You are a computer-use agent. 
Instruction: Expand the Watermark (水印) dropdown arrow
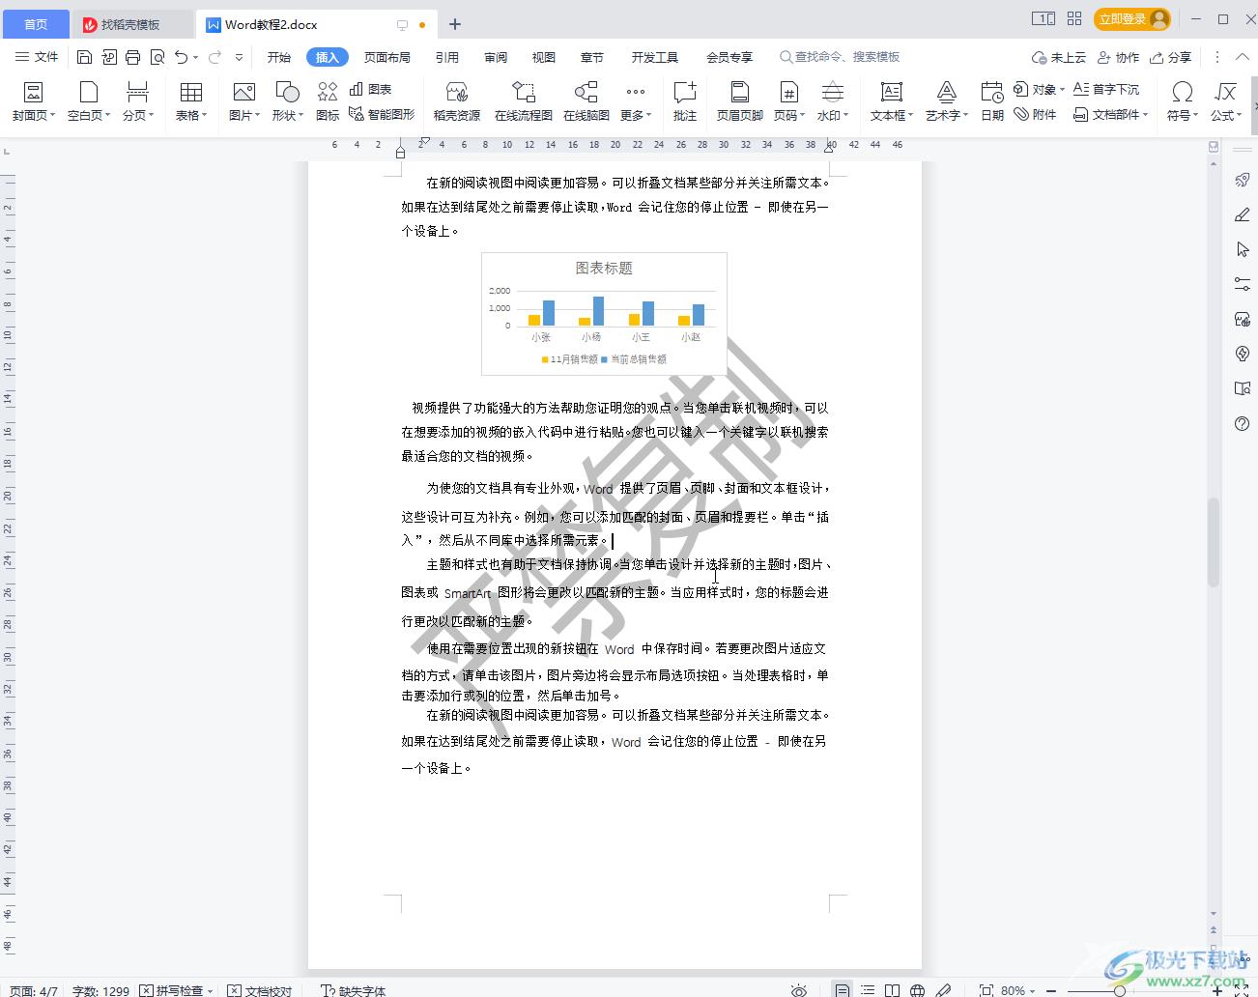coord(845,115)
